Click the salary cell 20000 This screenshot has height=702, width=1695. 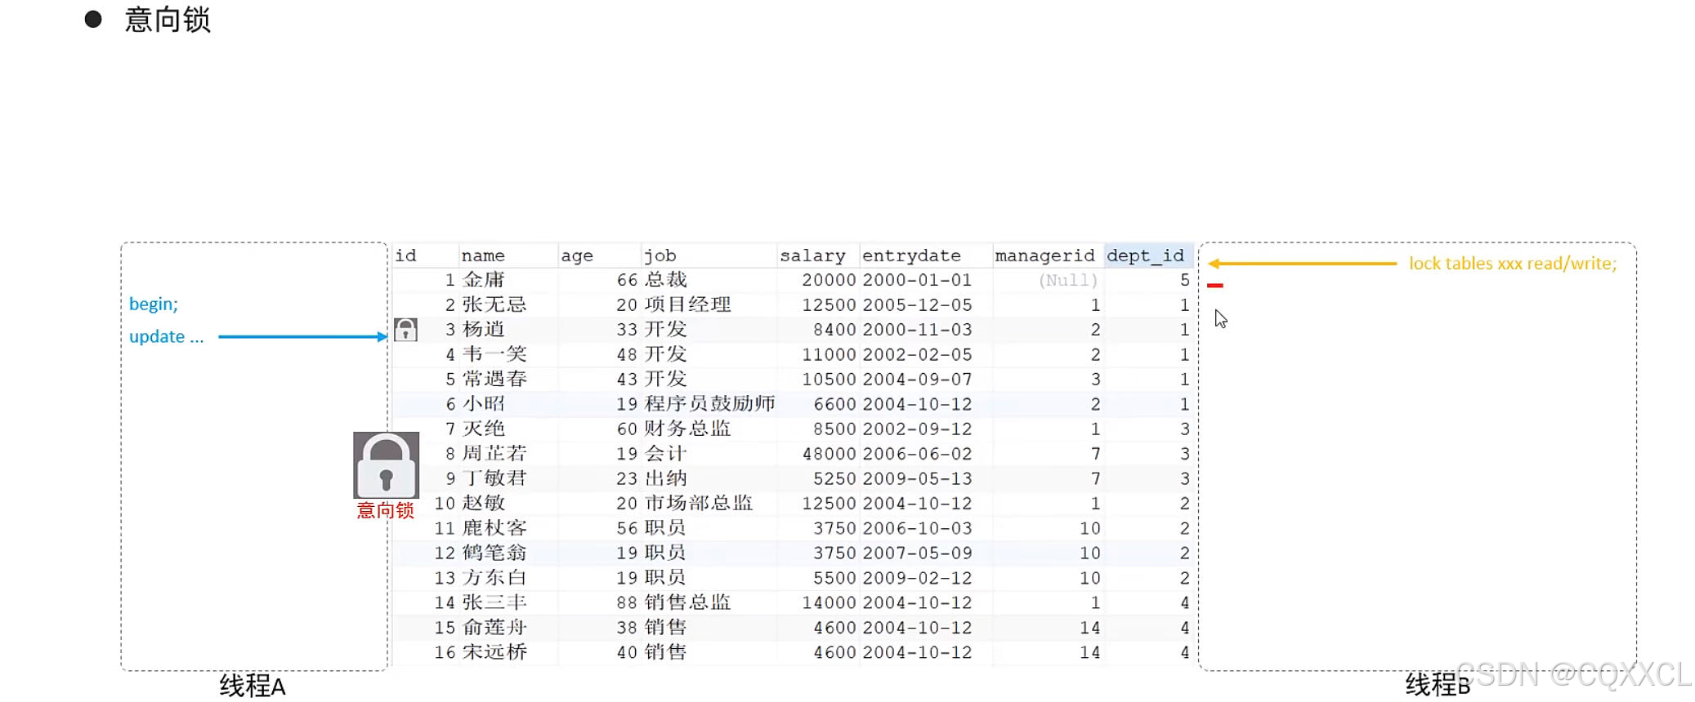pyautogui.click(x=829, y=280)
